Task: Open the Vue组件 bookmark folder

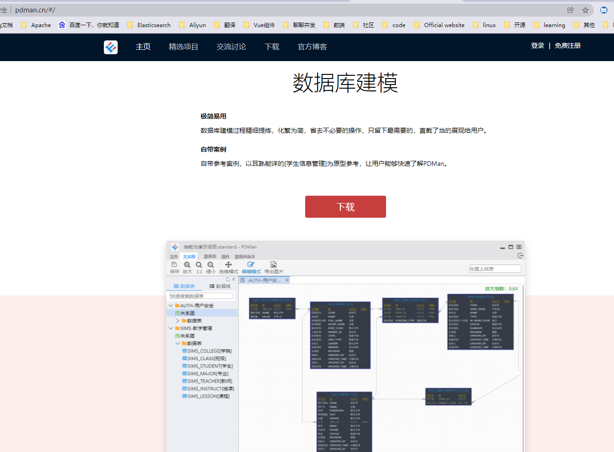Action: click(259, 25)
